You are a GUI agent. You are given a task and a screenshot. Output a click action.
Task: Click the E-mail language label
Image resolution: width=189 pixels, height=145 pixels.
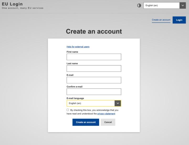75,98
